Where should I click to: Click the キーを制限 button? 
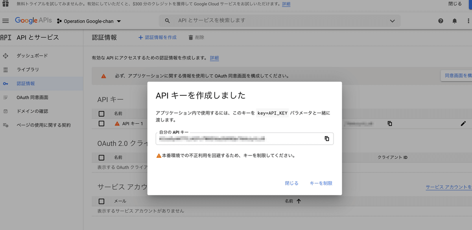point(321,183)
